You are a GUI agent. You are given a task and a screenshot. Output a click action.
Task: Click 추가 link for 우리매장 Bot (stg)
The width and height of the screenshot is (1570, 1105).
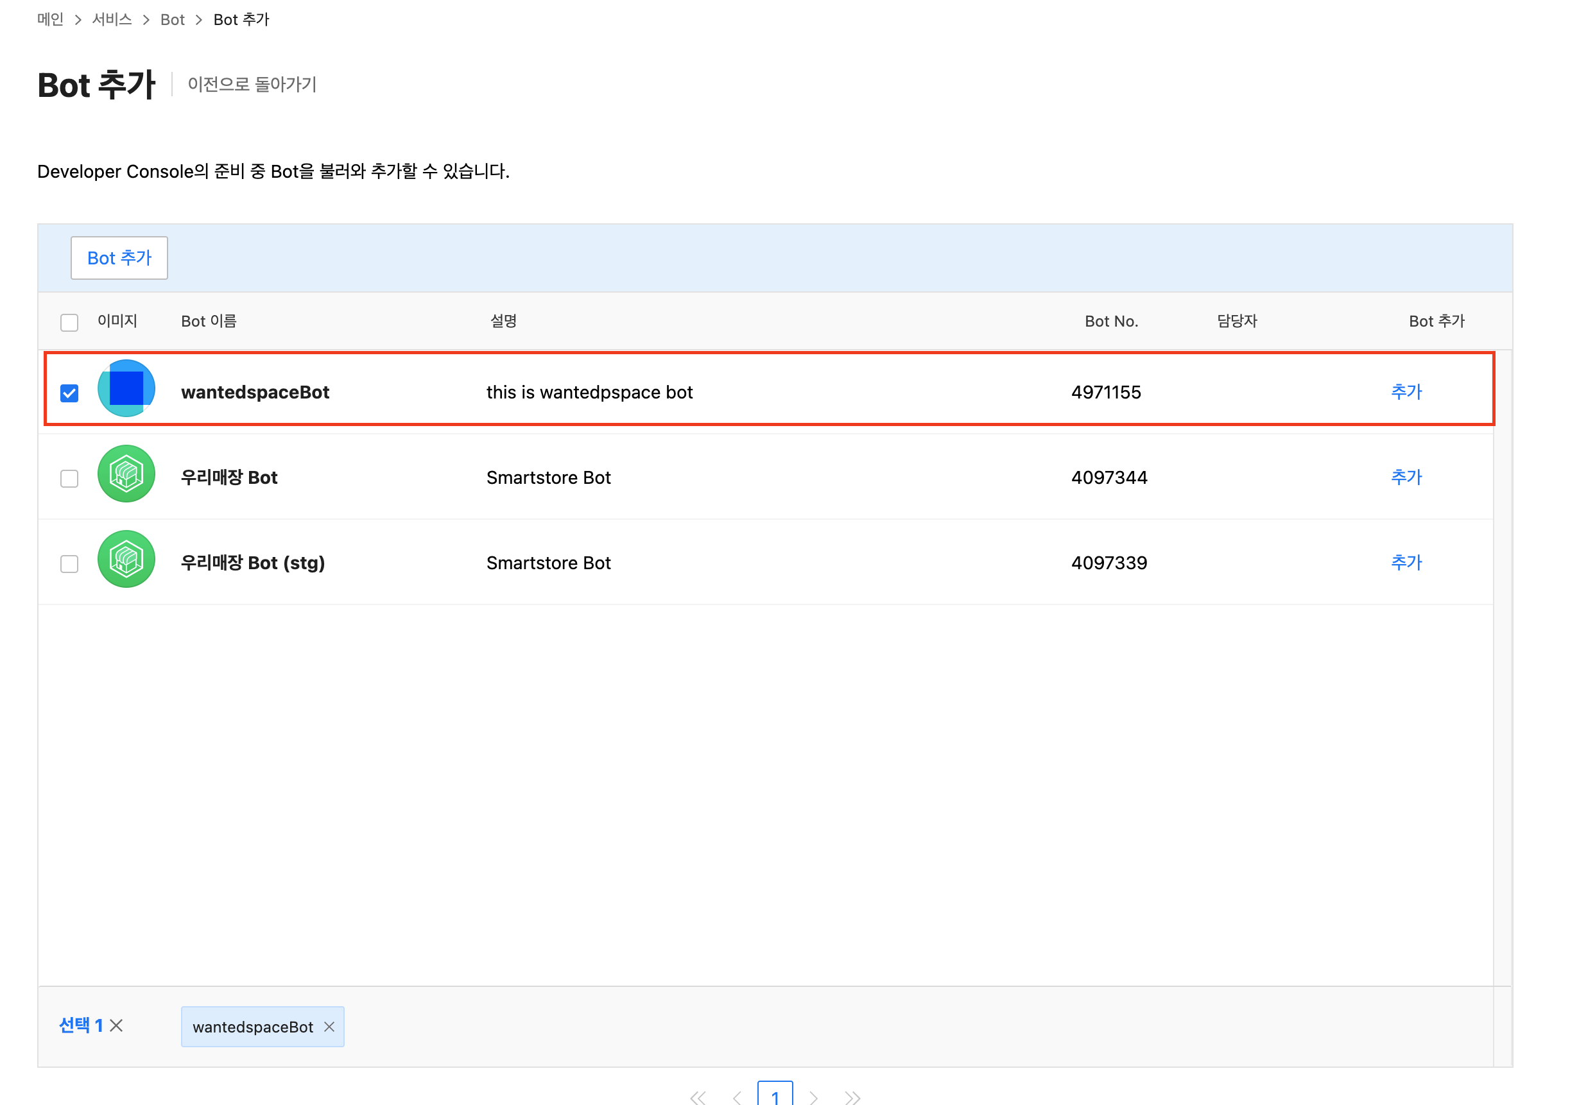coord(1406,563)
